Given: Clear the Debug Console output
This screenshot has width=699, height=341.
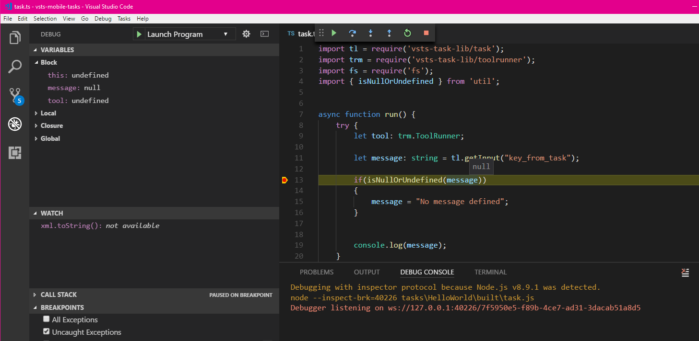Looking at the screenshot, I should 685,272.
